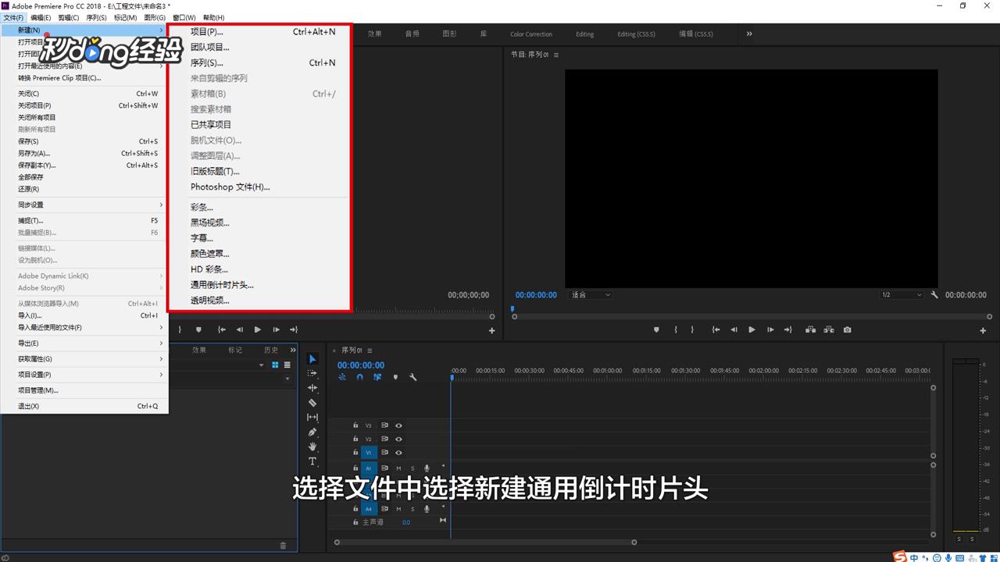This screenshot has width=1000, height=562.
Task: Open the 编辑(E) menu
Action: point(41,17)
